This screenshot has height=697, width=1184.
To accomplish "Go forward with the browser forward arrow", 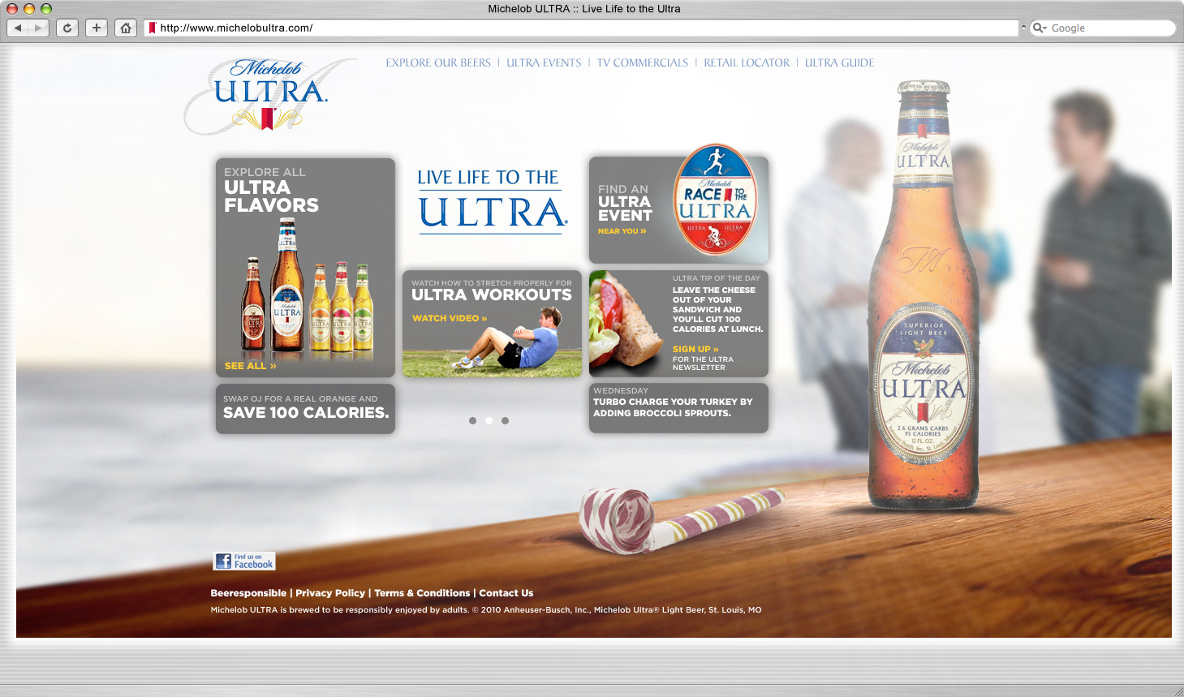I will click(38, 28).
